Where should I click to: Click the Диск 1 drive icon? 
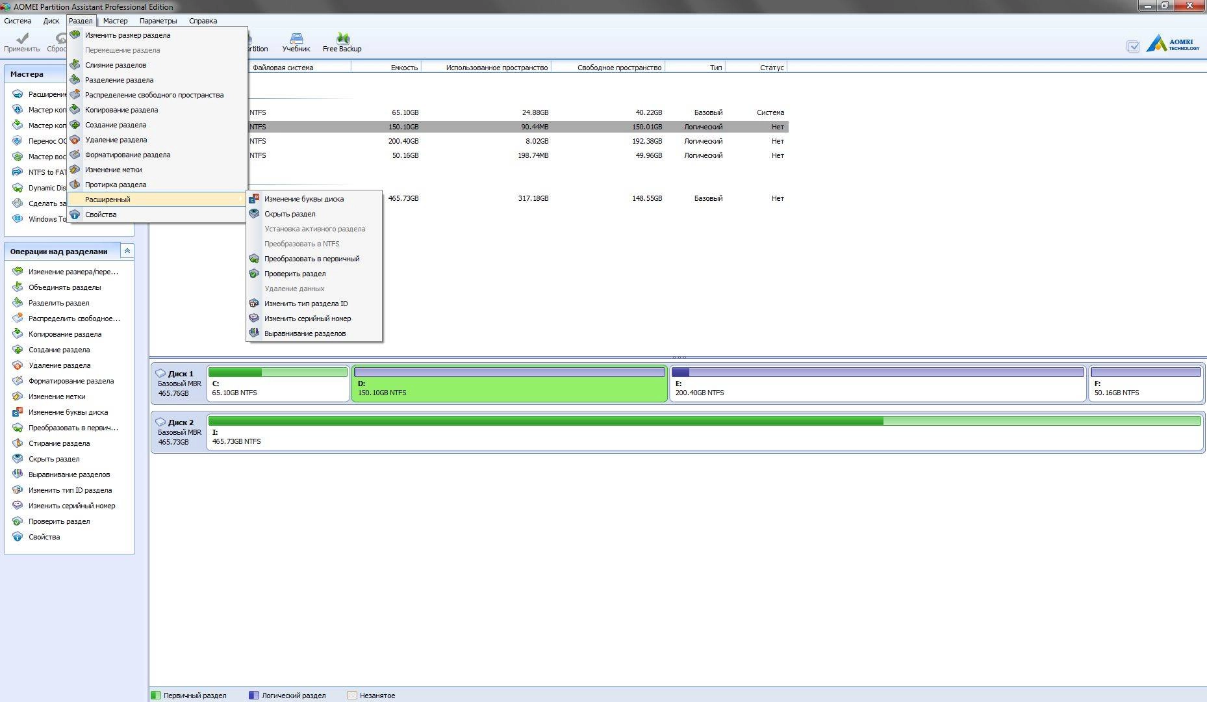point(160,374)
